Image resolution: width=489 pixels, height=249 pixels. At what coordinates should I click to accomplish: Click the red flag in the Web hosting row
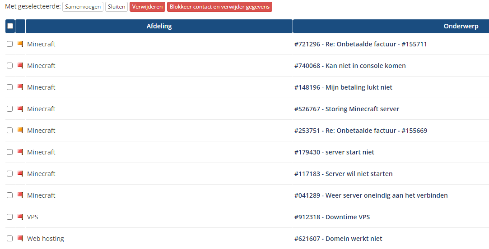(x=20, y=239)
